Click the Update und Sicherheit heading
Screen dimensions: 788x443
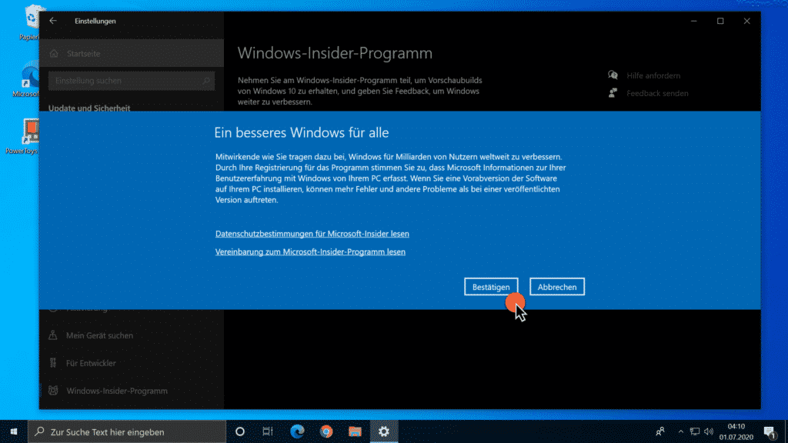click(x=89, y=108)
